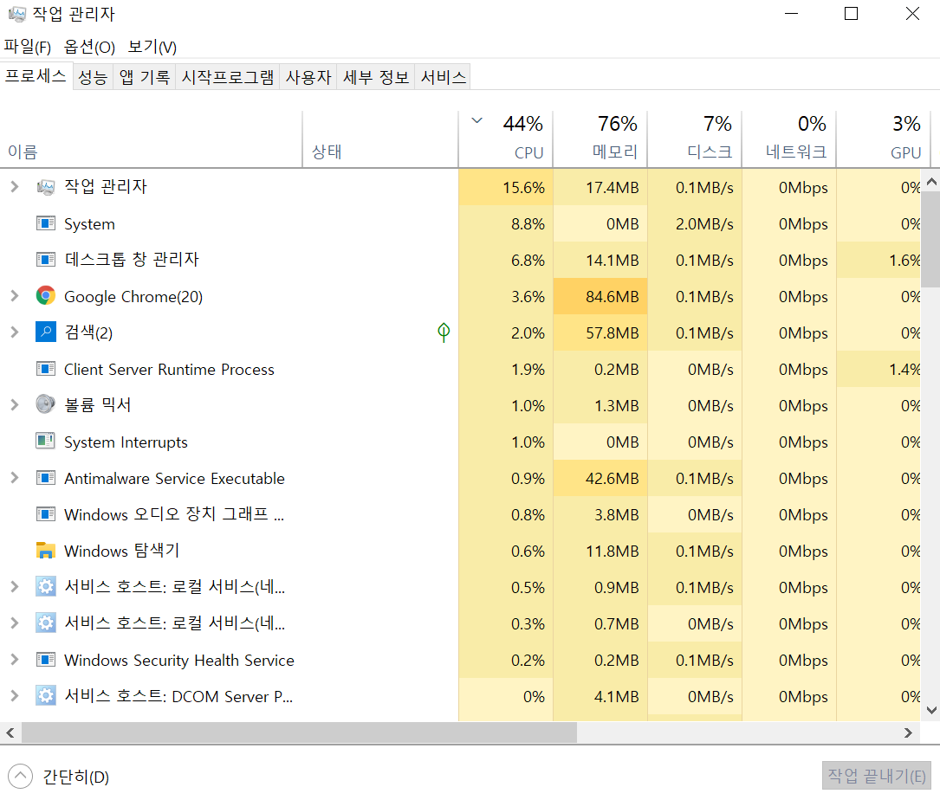Click the Task Manager title bar icon
Image resolution: width=940 pixels, height=800 pixels.
click(17, 15)
